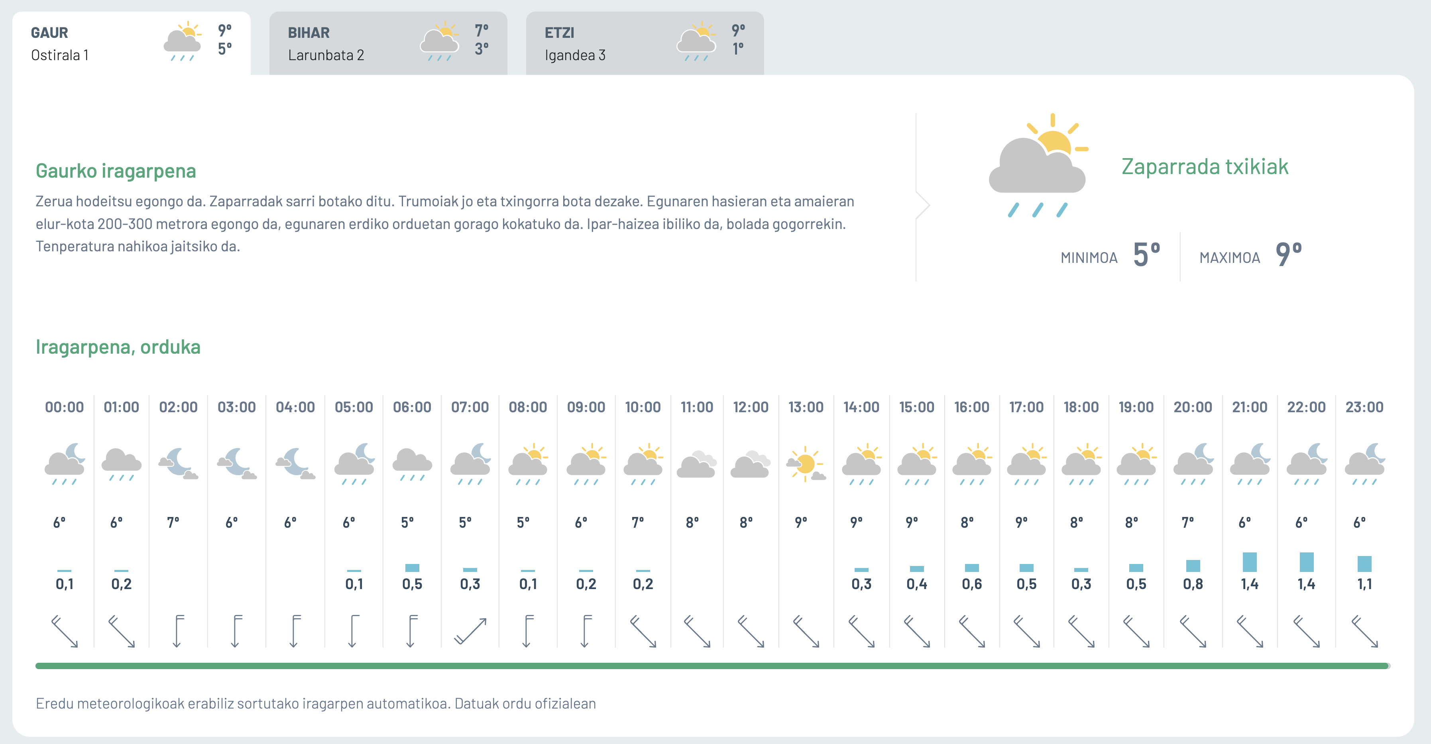Image resolution: width=1431 pixels, height=744 pixels.
Task: Click the 03:00 hour label
Action: pos(237,407)
